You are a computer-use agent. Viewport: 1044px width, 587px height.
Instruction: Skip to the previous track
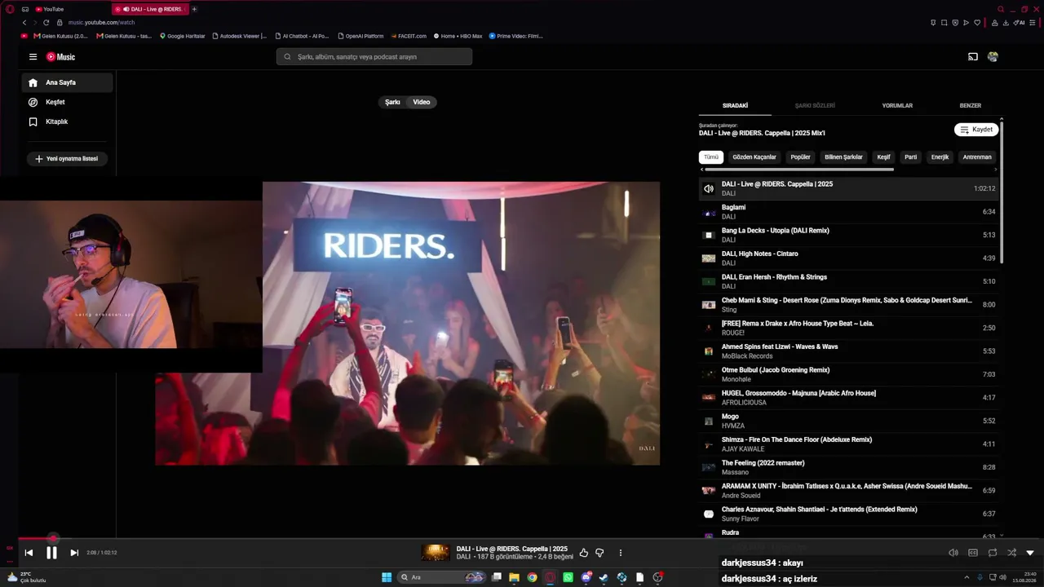coord(29,553)
